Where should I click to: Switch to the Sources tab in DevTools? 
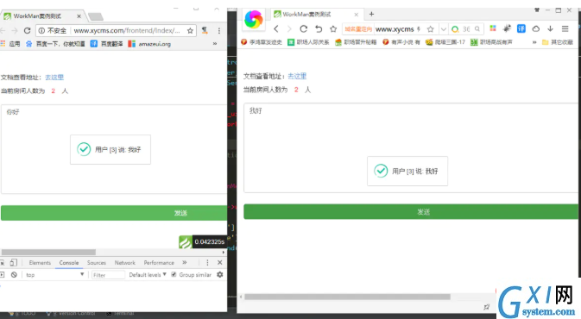tap(97, 263)
